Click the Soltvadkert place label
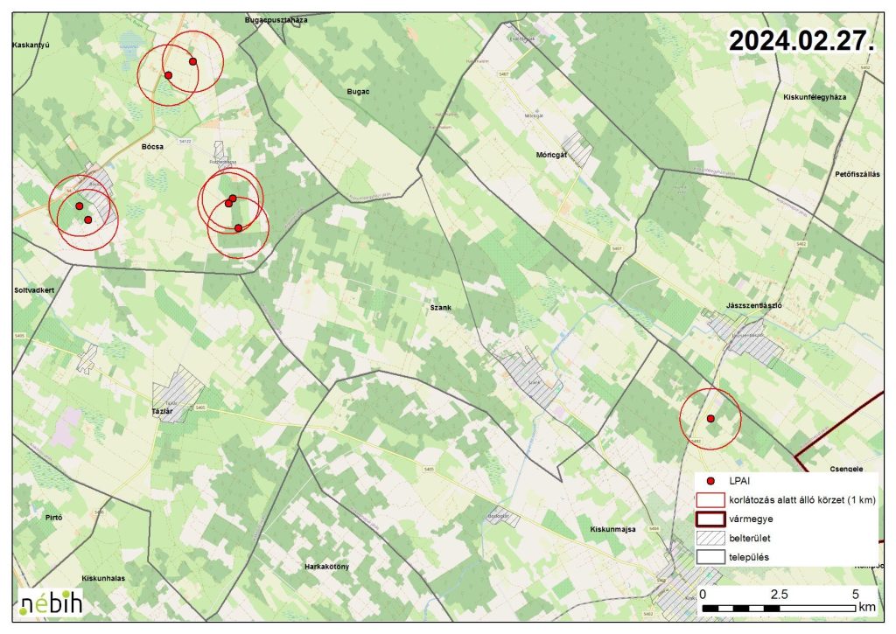Image resolution: width=896 pixels, height=634 pixels. click(x=34, y=290)
